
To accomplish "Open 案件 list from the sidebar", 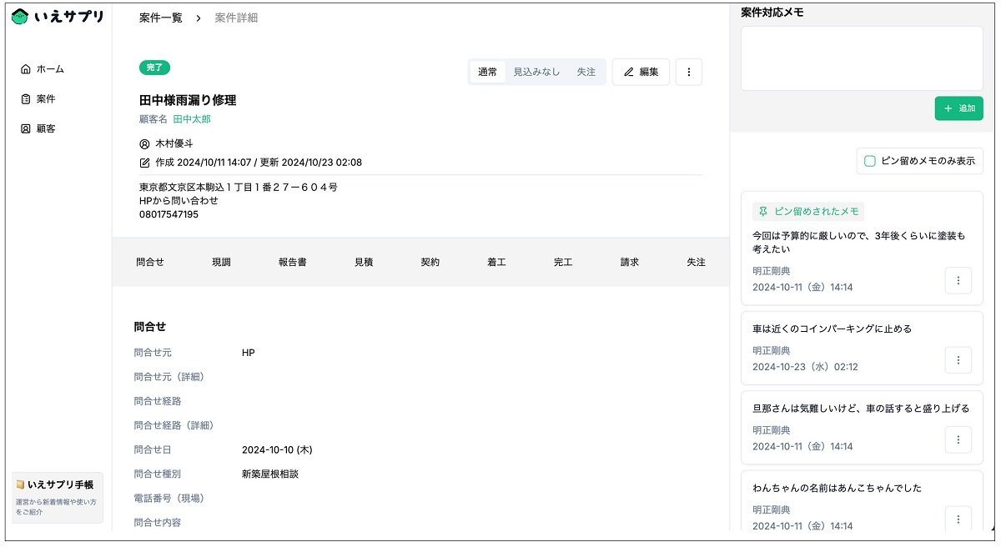I will click(38, 99).
